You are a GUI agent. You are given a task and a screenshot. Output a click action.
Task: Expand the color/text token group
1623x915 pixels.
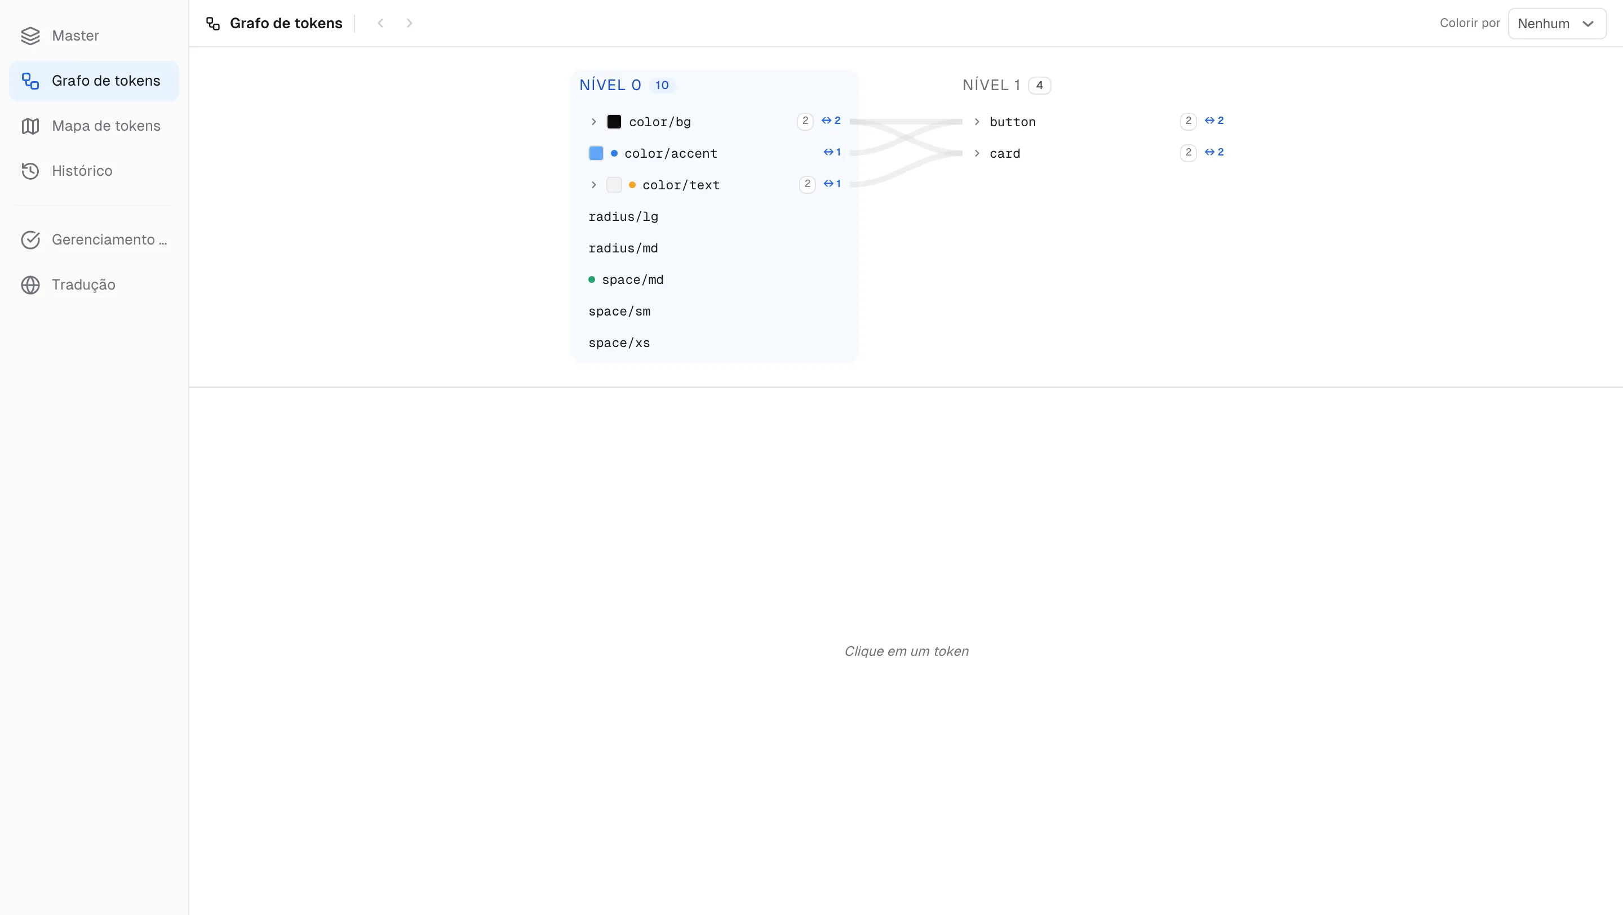point(593,185)
